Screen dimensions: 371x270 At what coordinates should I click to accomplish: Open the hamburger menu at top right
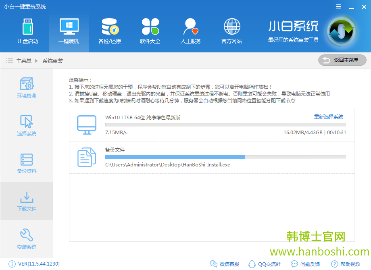[338, 6]
